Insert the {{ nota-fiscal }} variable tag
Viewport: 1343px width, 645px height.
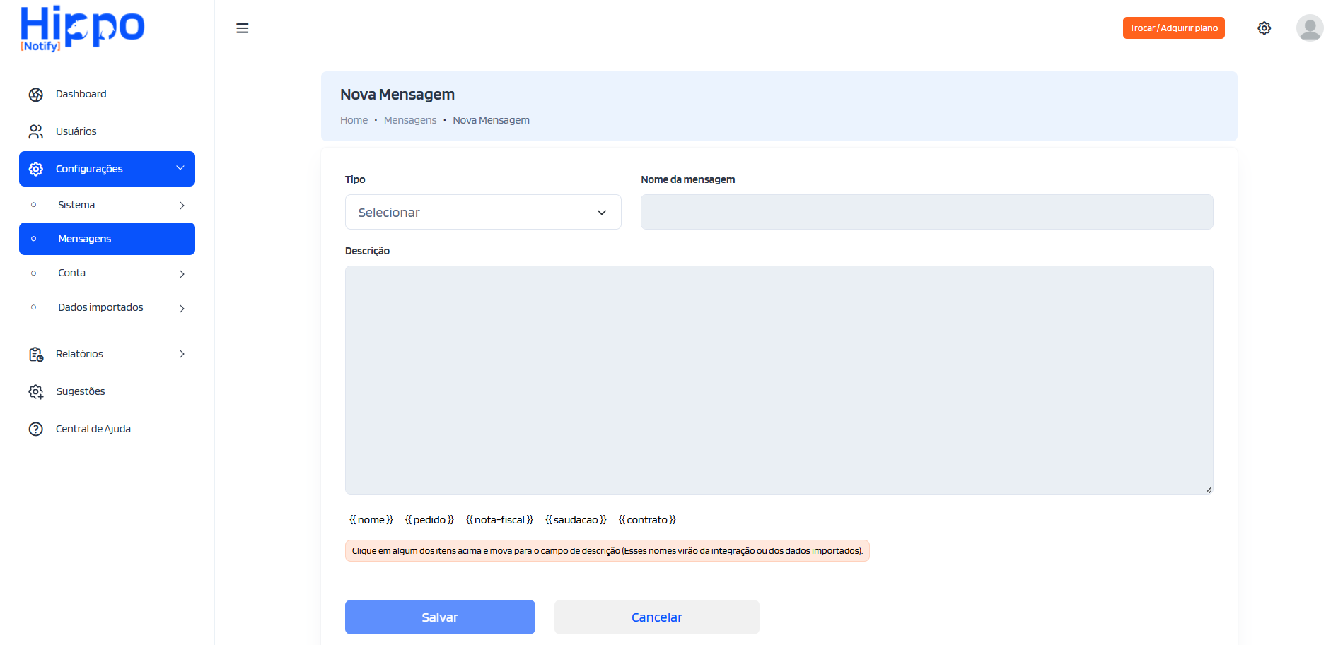[499, 520]
